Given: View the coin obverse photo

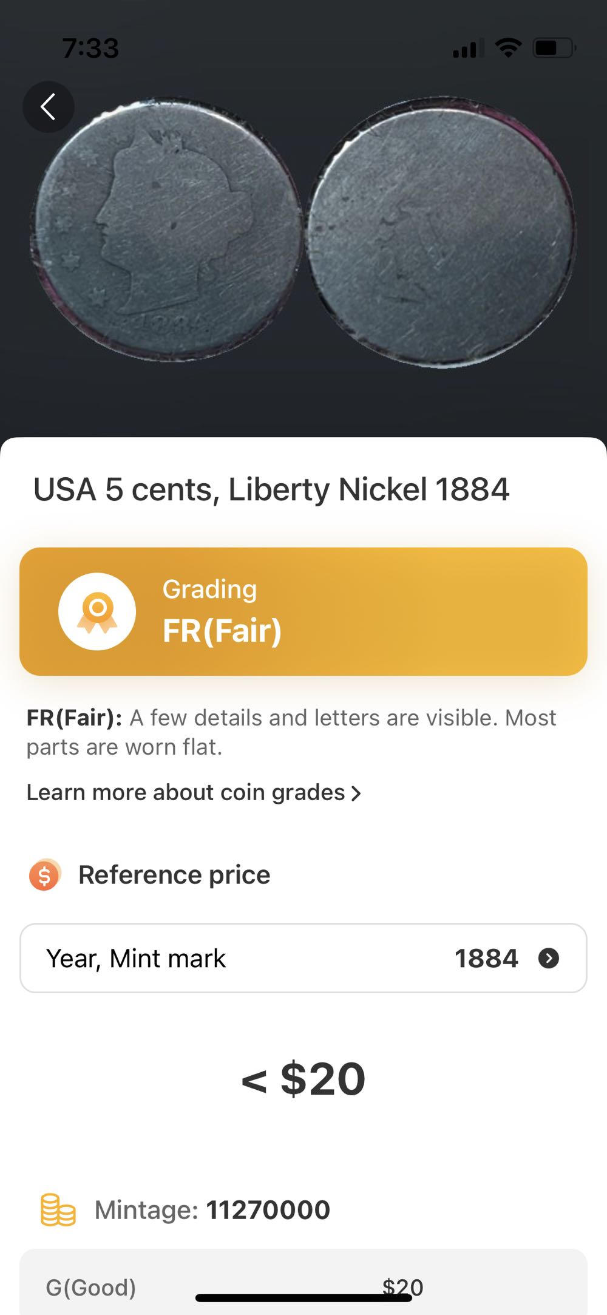Looking at the screenshot, I should pos(166,229).
